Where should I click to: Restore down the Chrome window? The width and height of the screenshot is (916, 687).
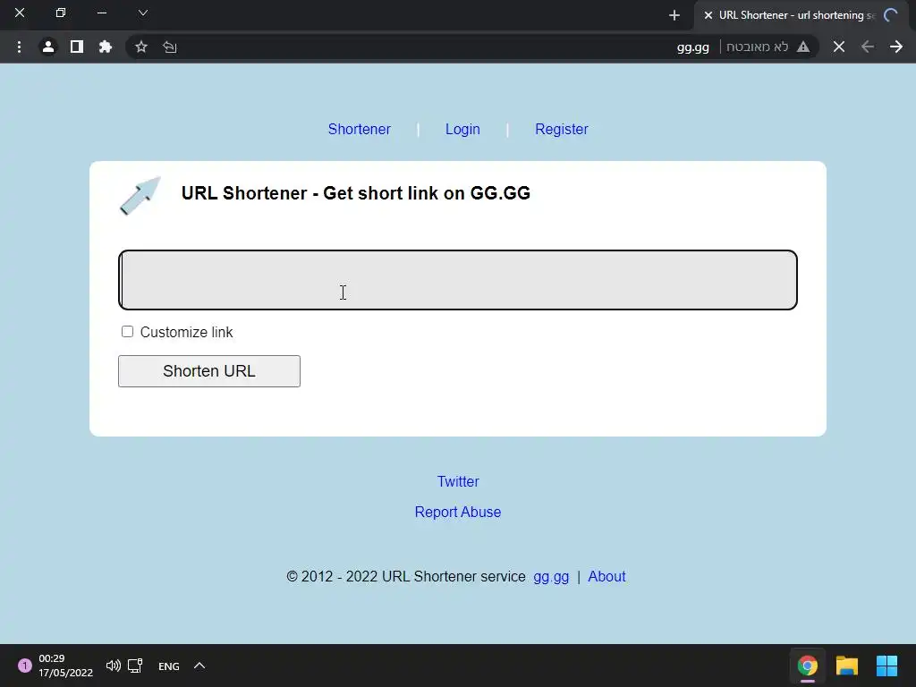[x=60, y=13]
